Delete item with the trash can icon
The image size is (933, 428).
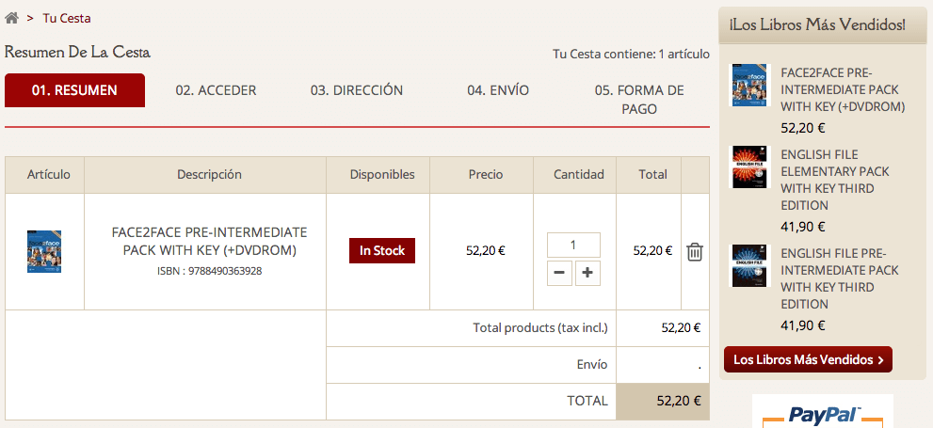pos(695,252)
